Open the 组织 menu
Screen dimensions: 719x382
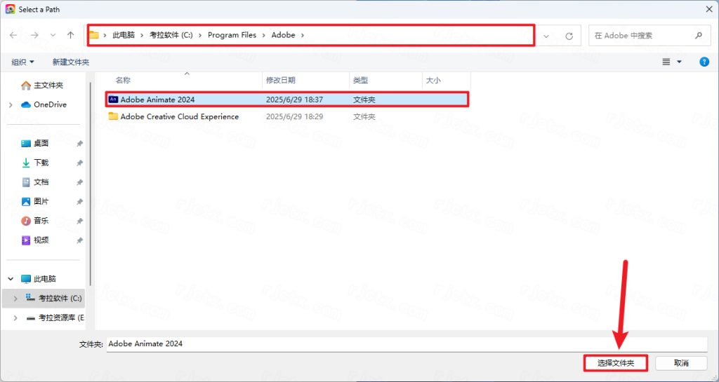[x=22, y=62]
